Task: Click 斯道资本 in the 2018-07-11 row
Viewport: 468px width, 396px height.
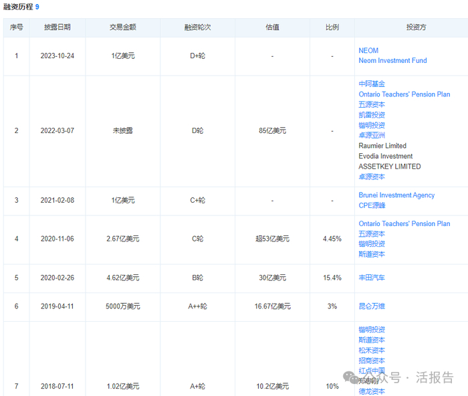Action: point(372,340)
